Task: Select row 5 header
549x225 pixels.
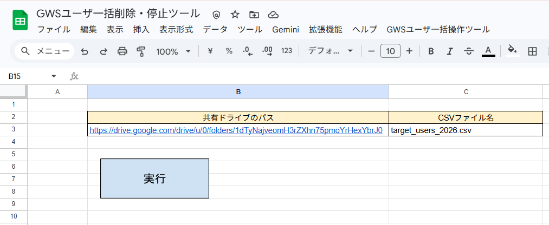Action: tap(14, 154)
